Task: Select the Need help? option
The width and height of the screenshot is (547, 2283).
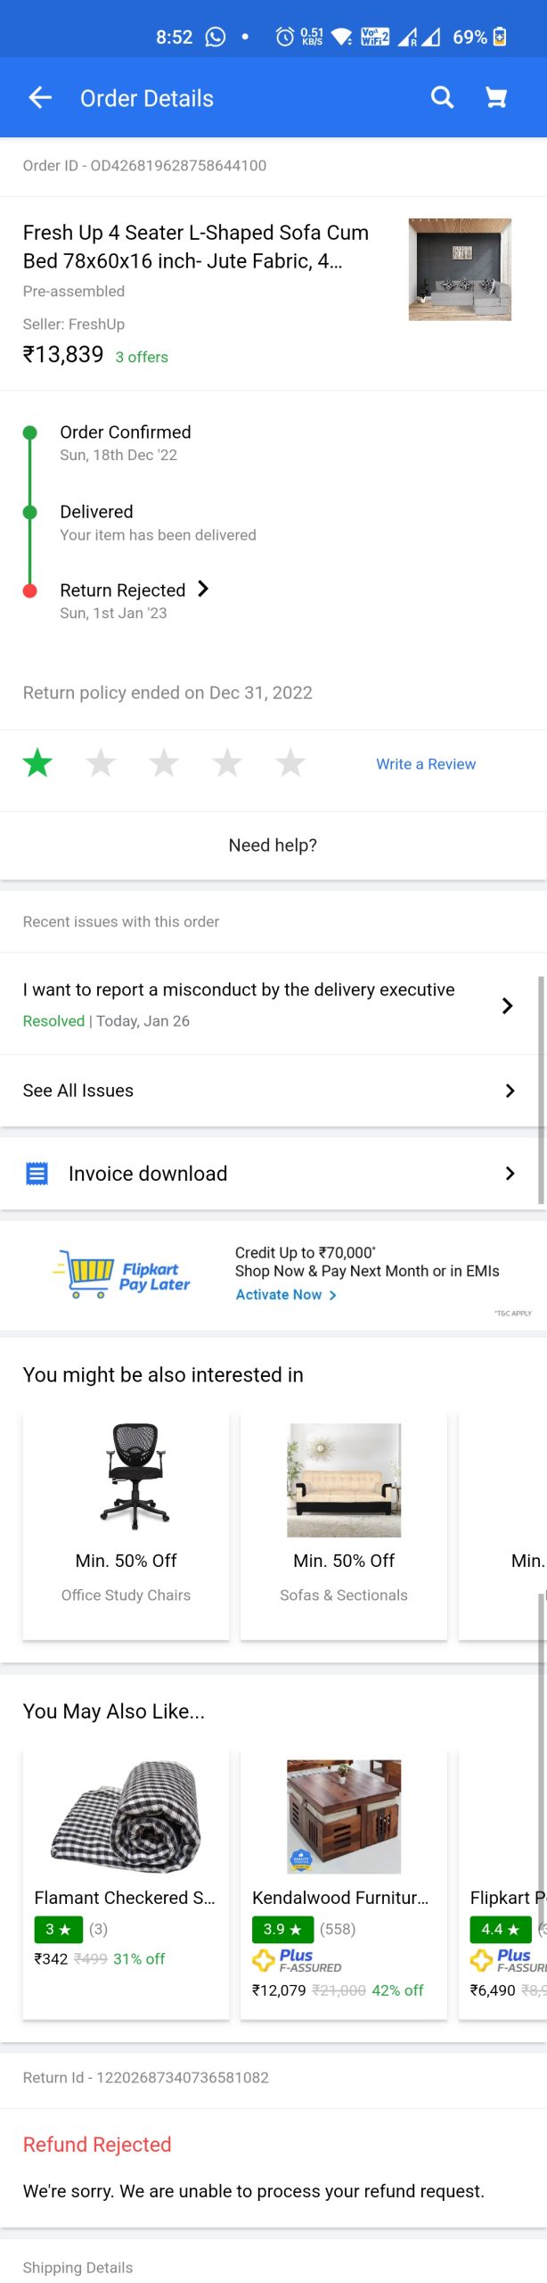Action: [x=273, y=845]
